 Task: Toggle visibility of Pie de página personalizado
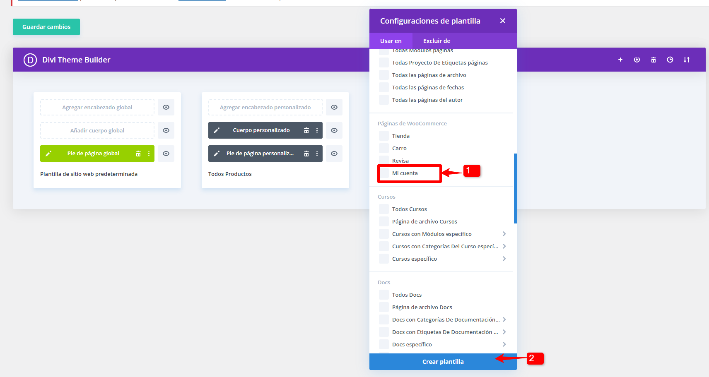click(x=334, y=154)
